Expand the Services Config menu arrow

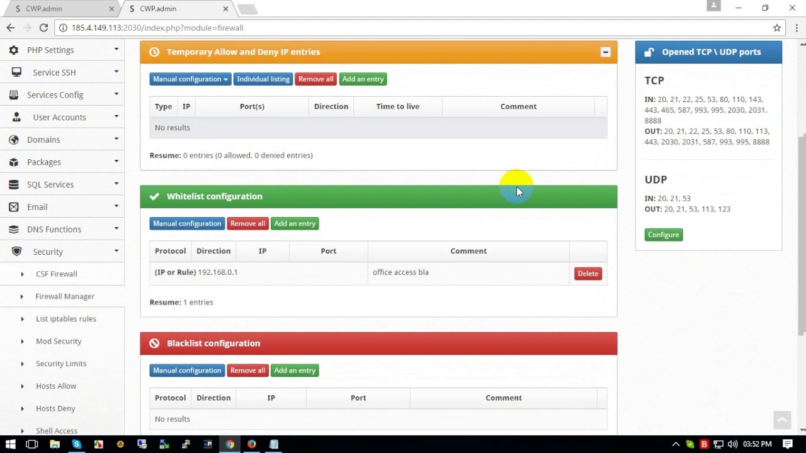coord(116,94)
